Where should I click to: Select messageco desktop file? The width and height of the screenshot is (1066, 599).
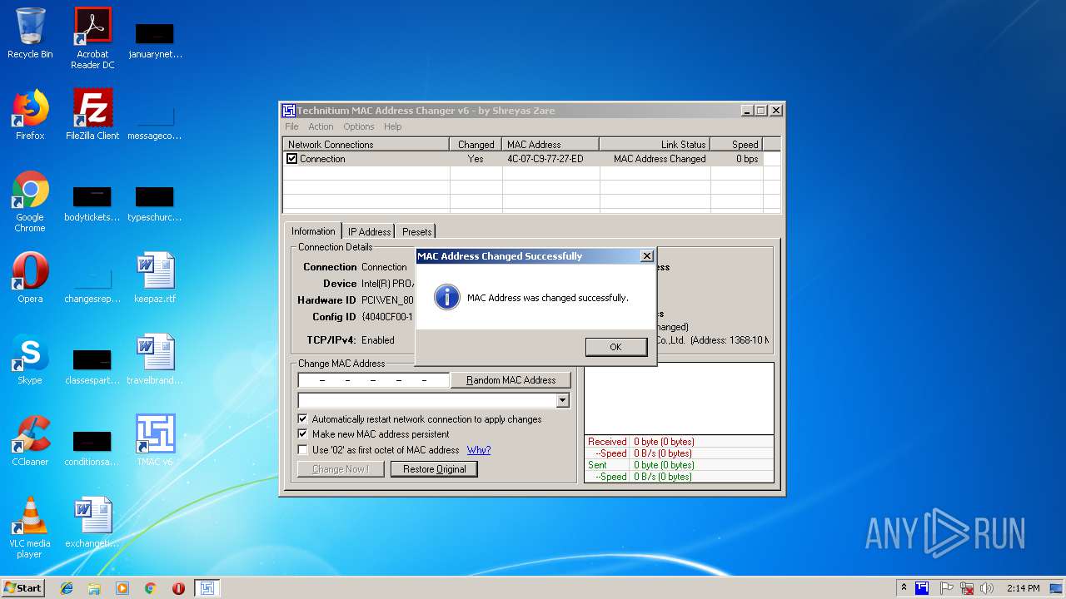pyautogui.click(x=155, y=122)
